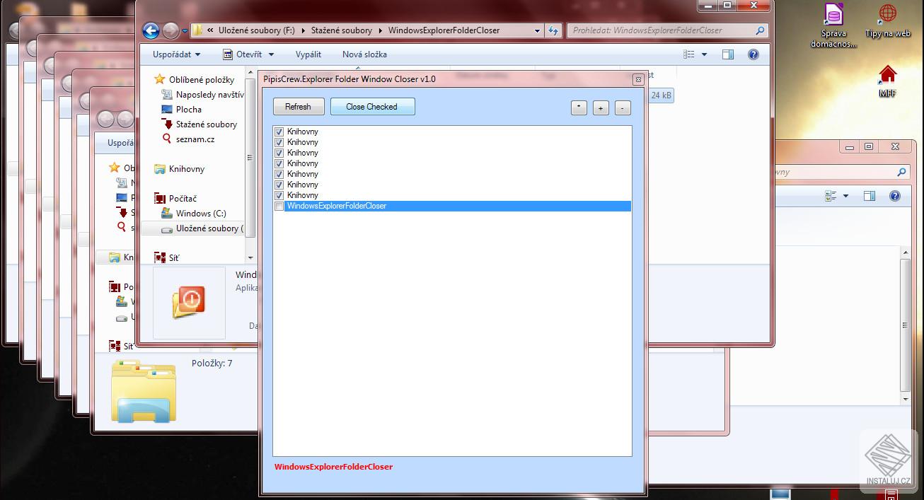The image size is (924, 500).
Task: Select the highlighted WindowsExplorerFolderCloser list row
Action: pos(457,206)
